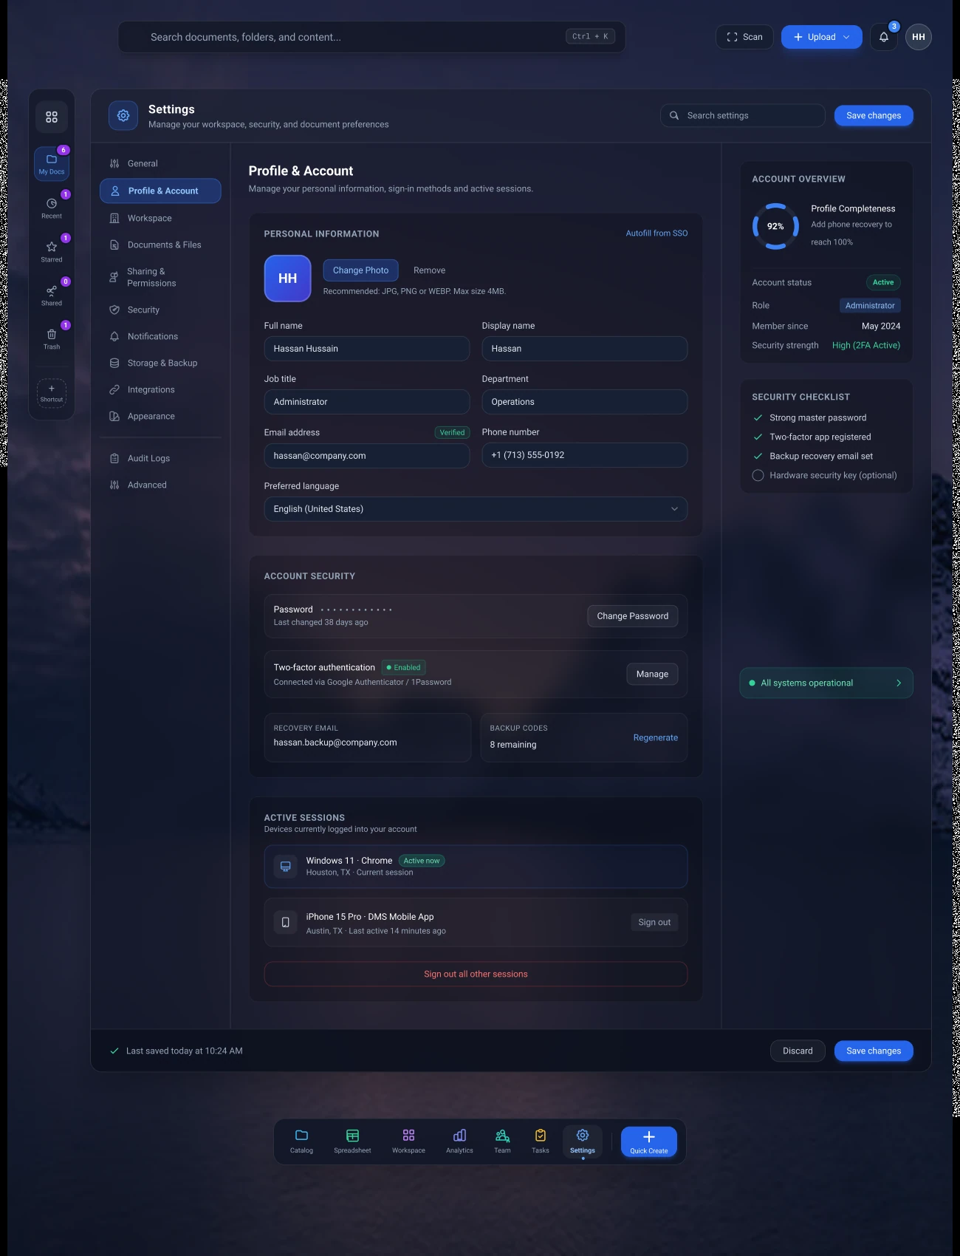The width and height of the screenshot is (960, 1256).
Task: Click the Search settings field
Action: (x=743, y=115)
